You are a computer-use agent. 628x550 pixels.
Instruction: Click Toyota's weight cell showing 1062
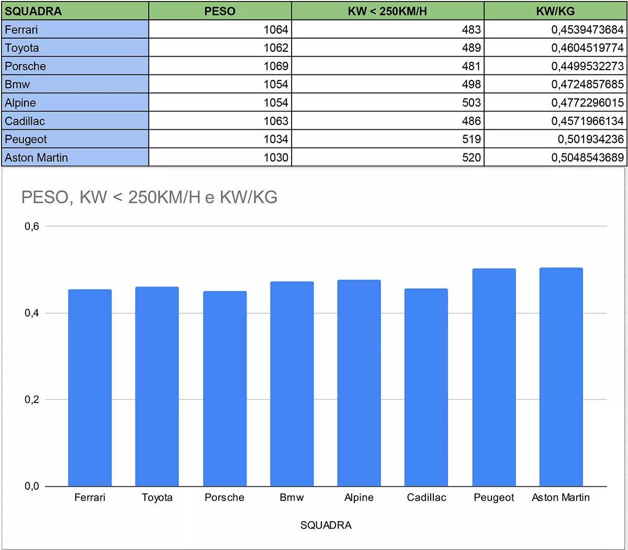point(220,48)
